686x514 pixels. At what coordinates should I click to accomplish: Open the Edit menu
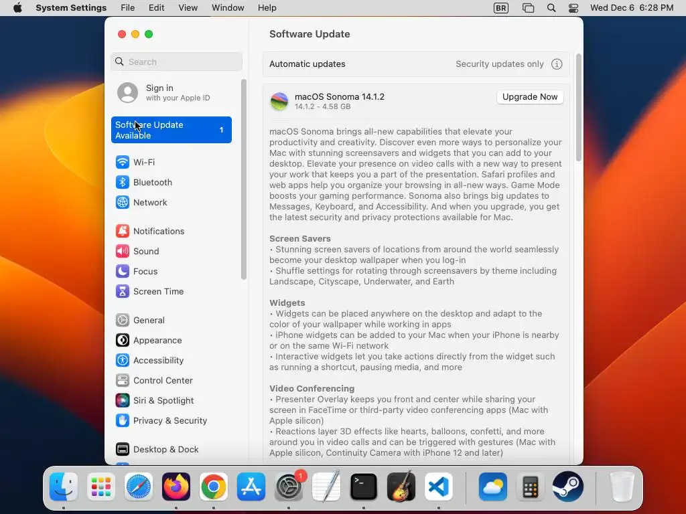(x=156, y=8)
